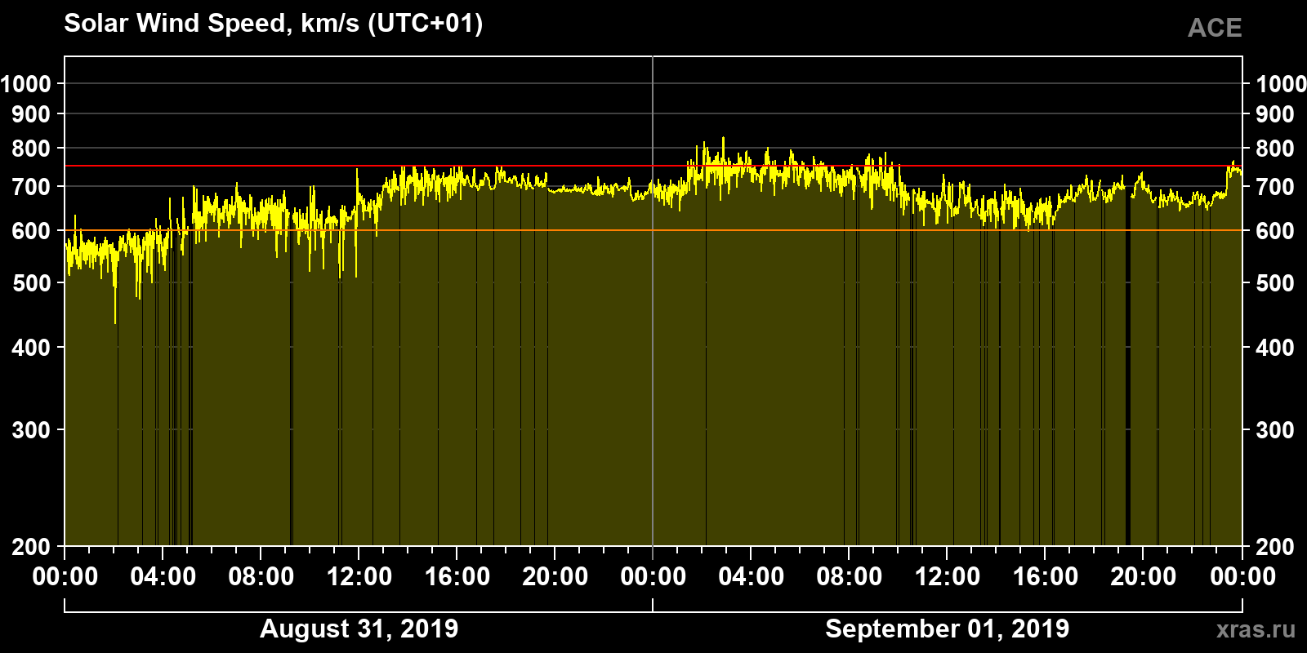Screen dimensions: 1307x653
Task: Pick the 12:00 time label on September 01
Action: (x=948, y=577)
